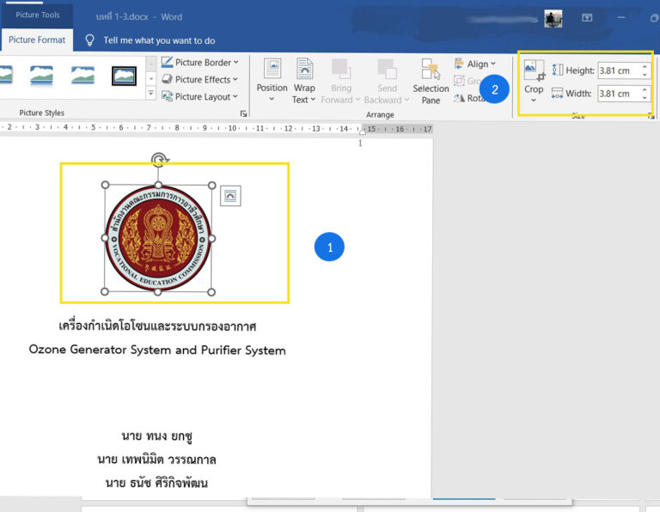Increase the picture Height with the up spinner
The image size is (660, 512).
[x=645, y=66]
